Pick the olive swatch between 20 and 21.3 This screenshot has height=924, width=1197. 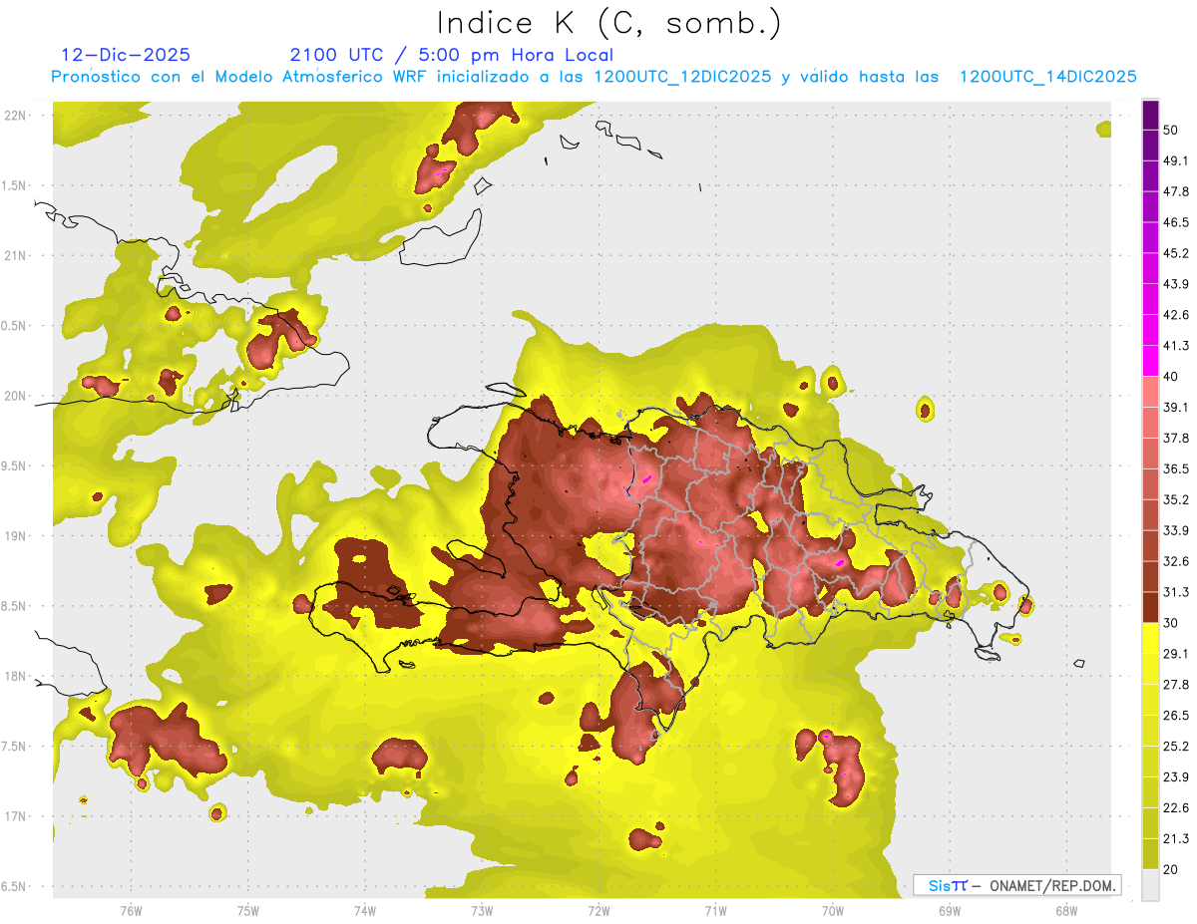tap(1150, 854)
